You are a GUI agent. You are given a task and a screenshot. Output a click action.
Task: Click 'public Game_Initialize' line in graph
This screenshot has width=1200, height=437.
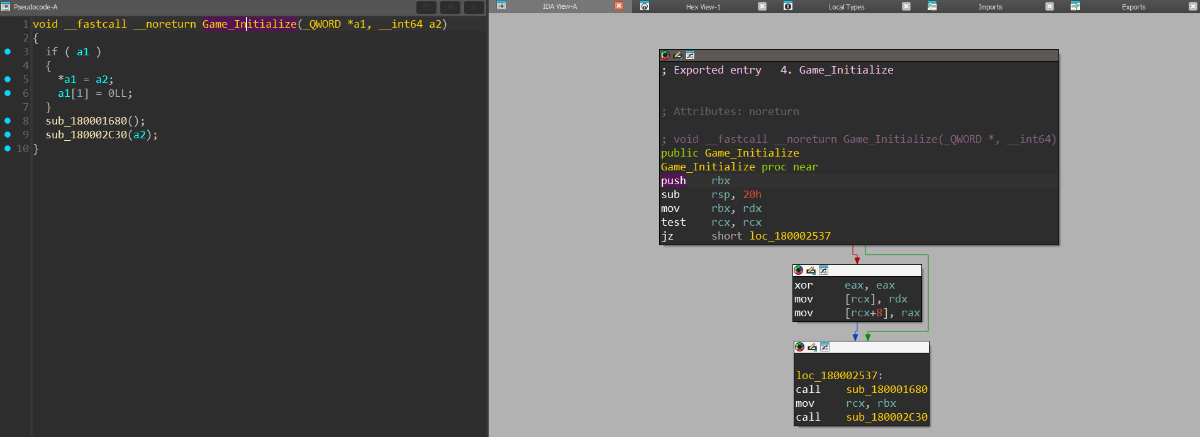point(730,153)
